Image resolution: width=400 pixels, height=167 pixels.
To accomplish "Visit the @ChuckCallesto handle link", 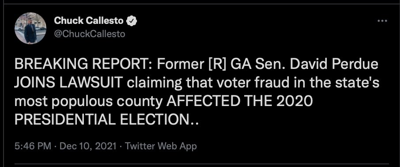I will coord(90,34).
